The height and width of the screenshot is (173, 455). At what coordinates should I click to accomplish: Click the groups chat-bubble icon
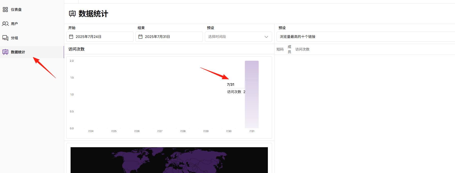(5, 38)
